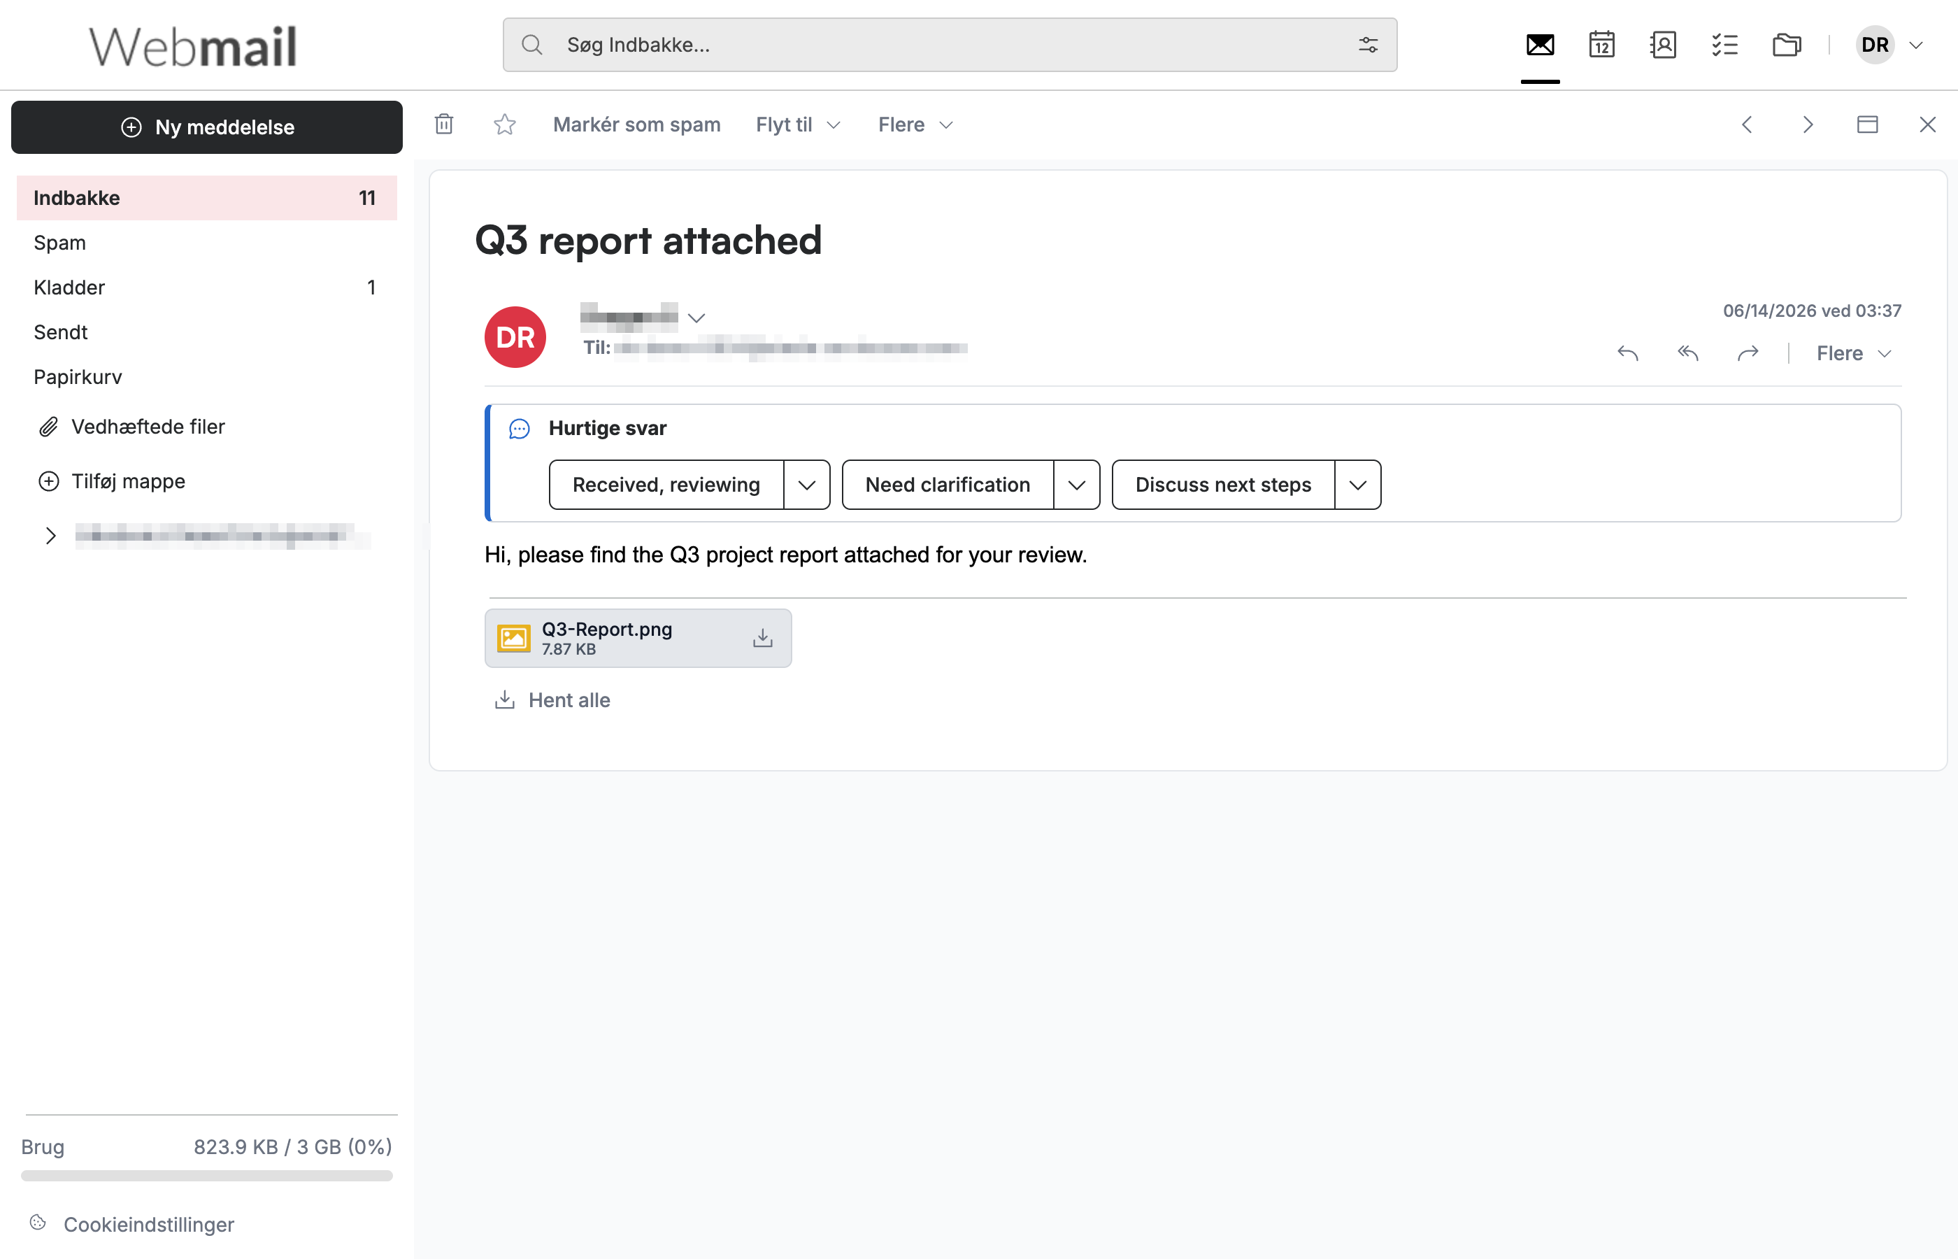Screen dimensions: 1958x1259
Task: Open the Papirkurv folder
Action: coord(207,377)
